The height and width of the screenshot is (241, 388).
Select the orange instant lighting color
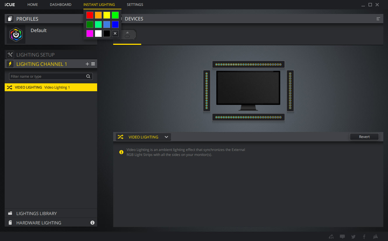[98, 15]
